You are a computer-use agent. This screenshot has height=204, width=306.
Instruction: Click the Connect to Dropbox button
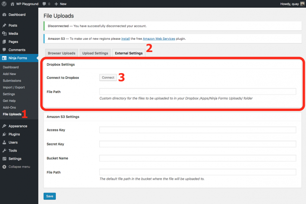(x=108, y=77)
